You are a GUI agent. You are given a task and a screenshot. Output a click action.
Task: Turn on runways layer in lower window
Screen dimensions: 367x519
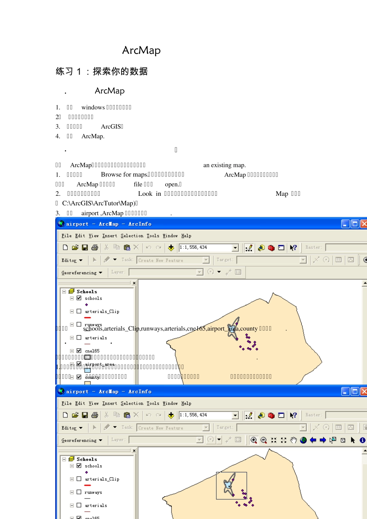pos(79,492)
